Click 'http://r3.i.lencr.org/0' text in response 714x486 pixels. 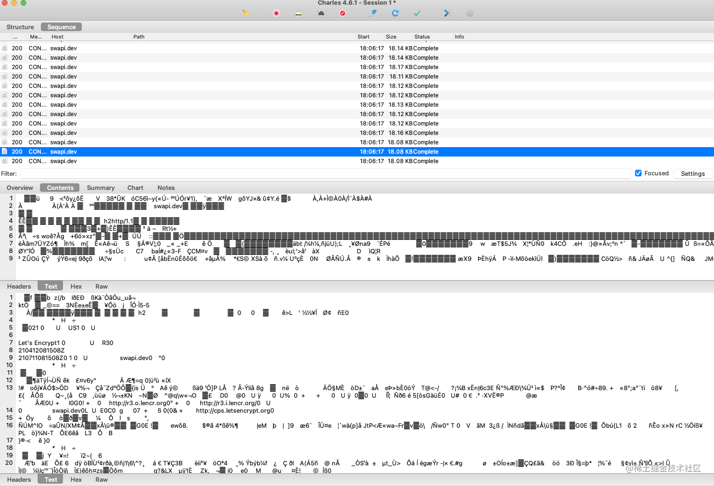click(230, 403)
